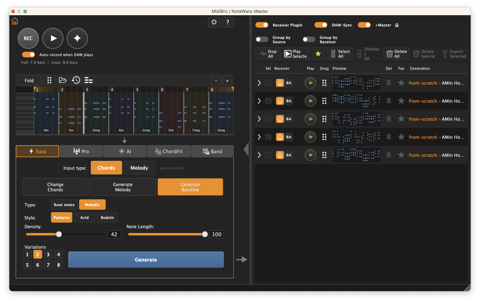Image resolution: width=480 pixels, height=302 pixels.
Task: Filter favorites with yellow star button
Action: [318, 54]
